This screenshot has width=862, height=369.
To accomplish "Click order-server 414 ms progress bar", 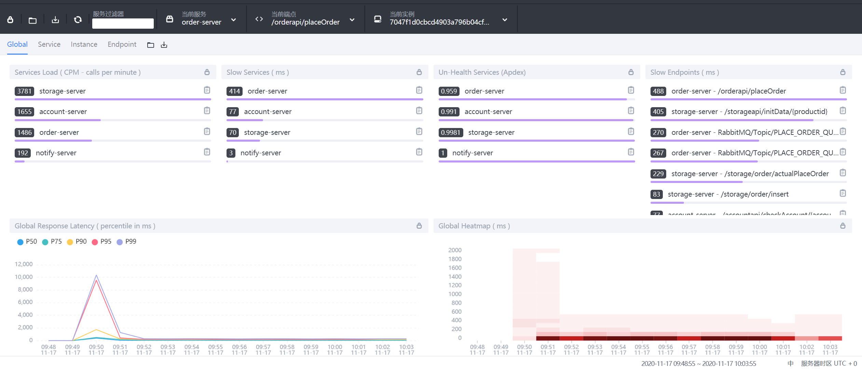I will pyautogui.click(x=325, y=99).
